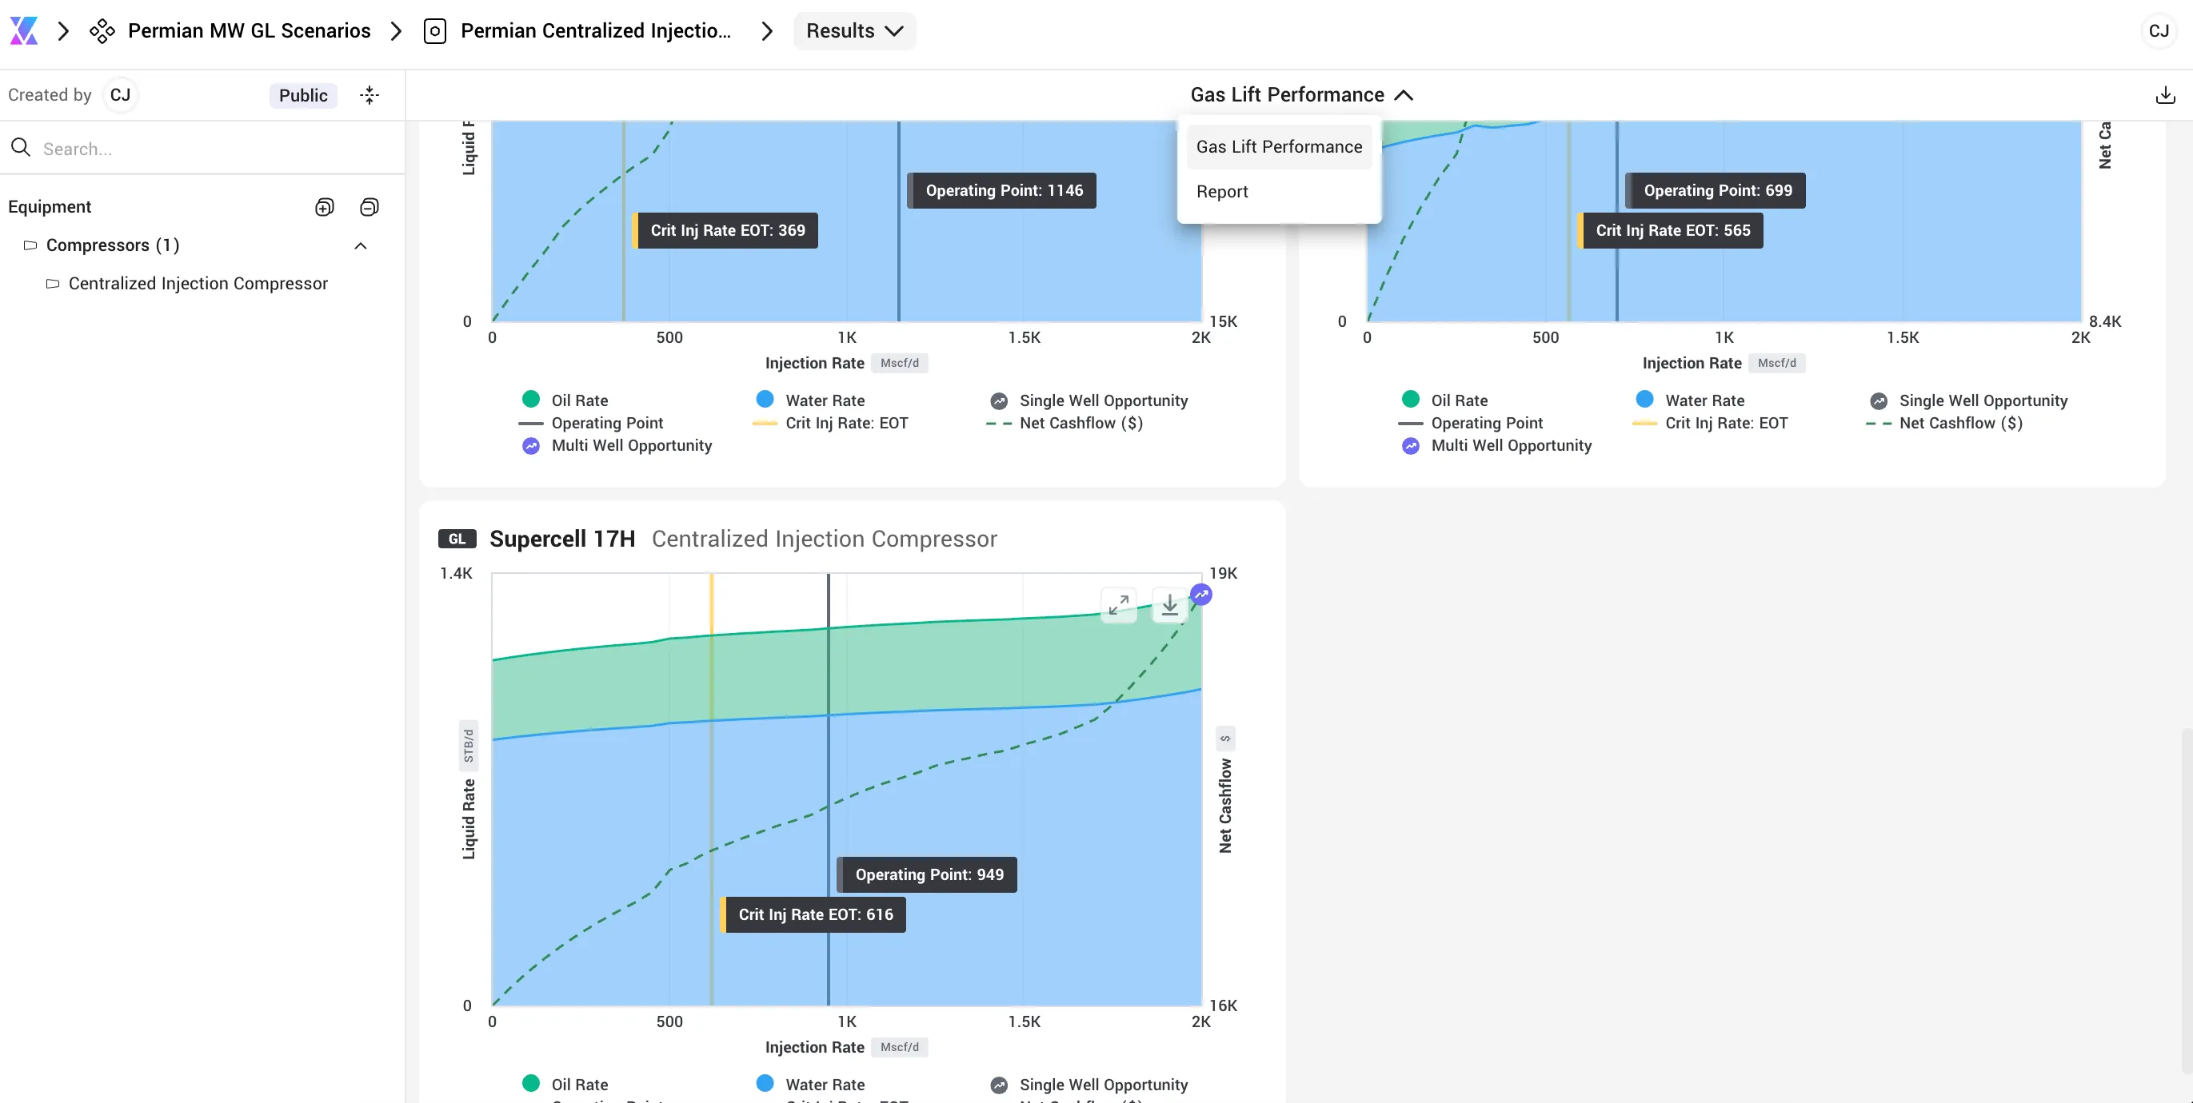Toggle Single Well Opportunity legend in second chart
The image size is (2193, 1103).
[1968, 400]
